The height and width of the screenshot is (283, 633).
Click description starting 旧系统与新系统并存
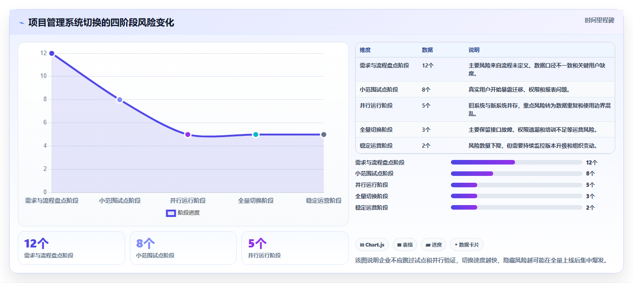pyautogui.click(x=540, y=109)
